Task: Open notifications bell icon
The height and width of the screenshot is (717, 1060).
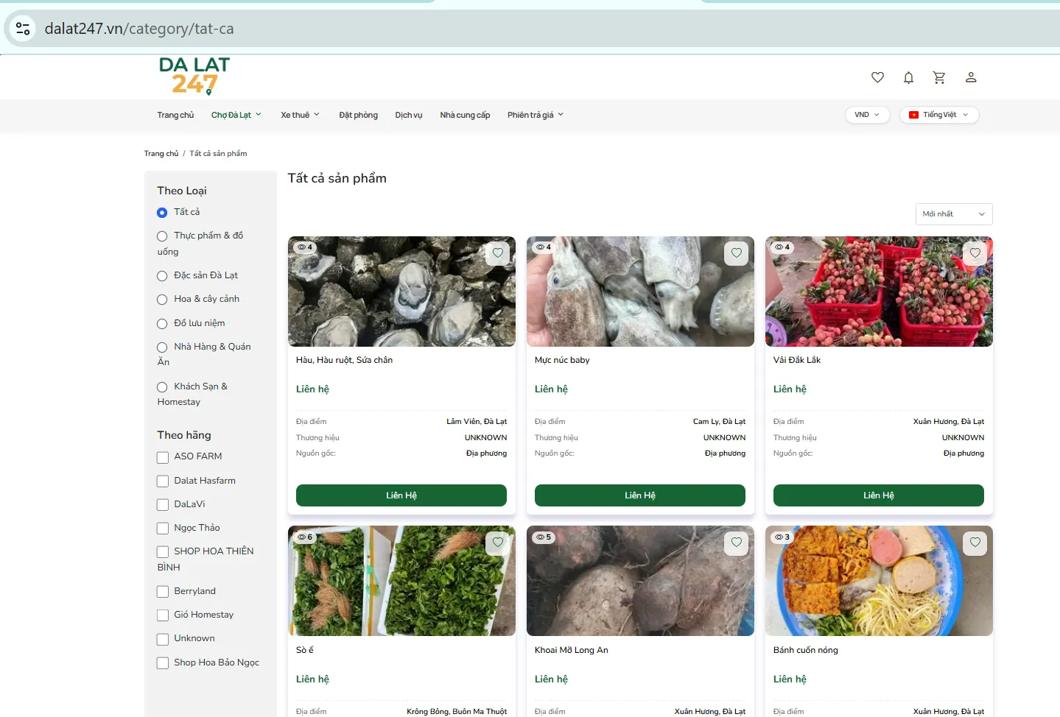Action: [x=908, y=77]
